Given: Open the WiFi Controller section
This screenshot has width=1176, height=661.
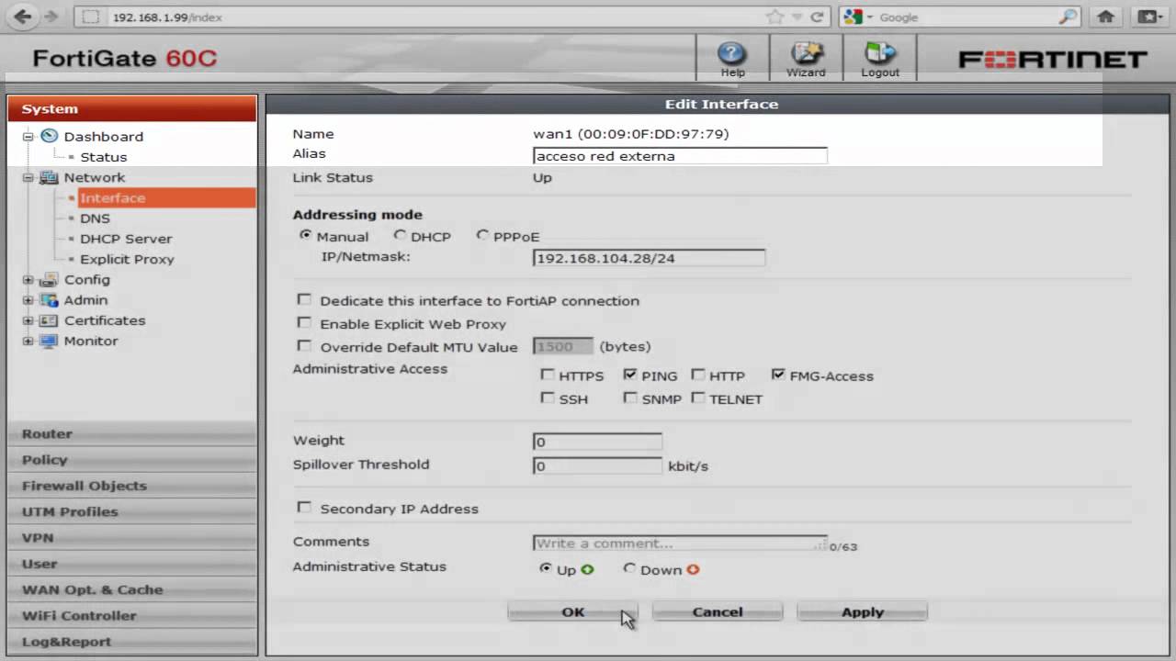Looking at the screenshot, I should click(132, 615).
